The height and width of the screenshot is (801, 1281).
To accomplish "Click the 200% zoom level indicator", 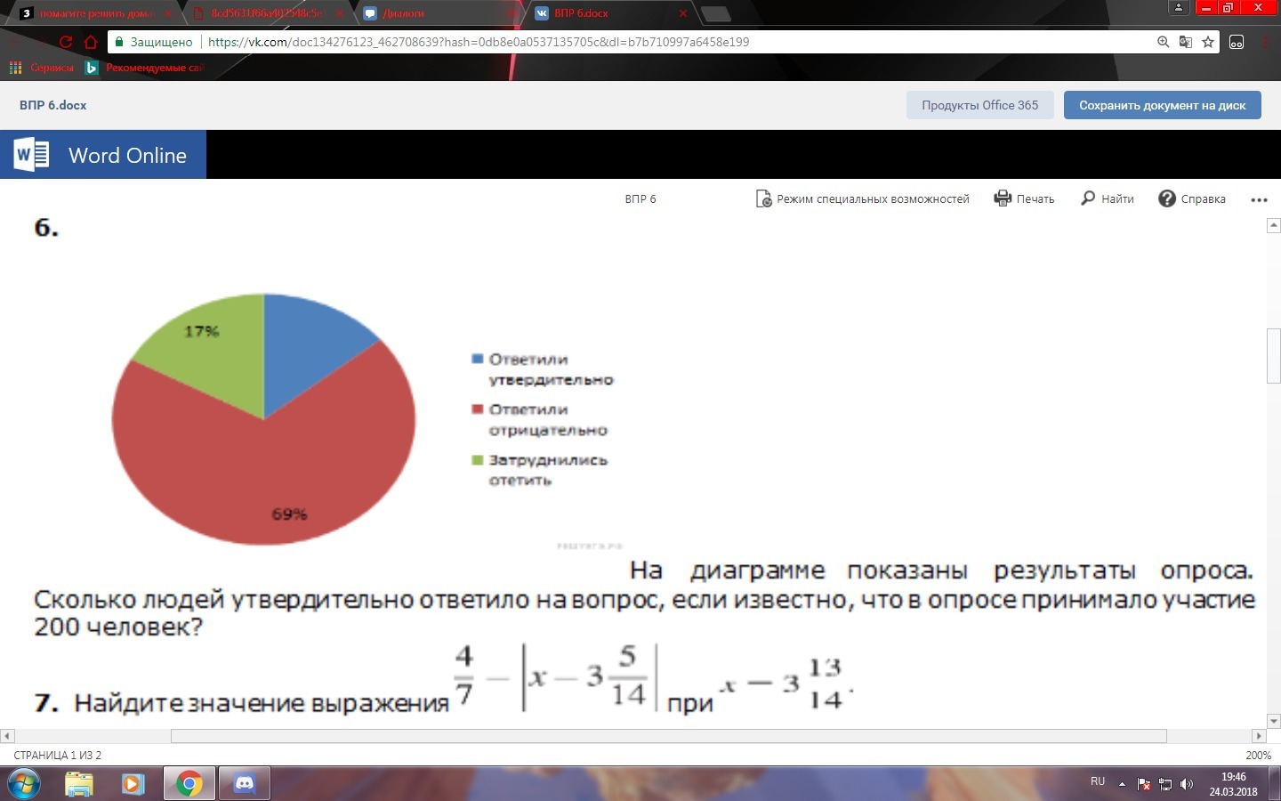I will [x=1258, y=755].
